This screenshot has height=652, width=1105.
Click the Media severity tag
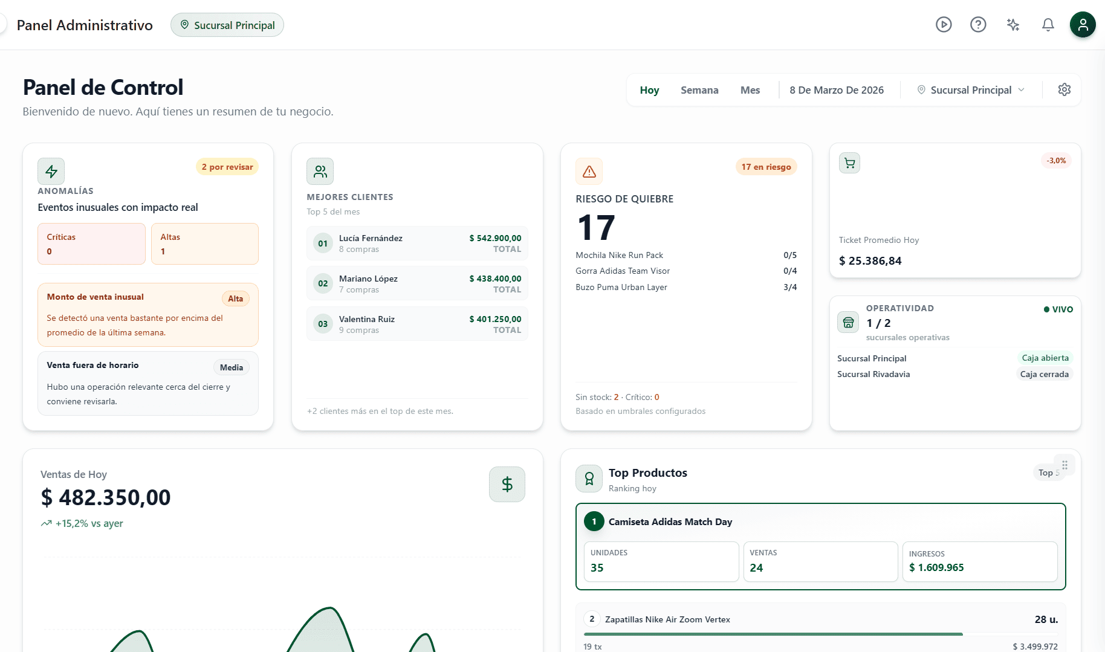(232, 367)
